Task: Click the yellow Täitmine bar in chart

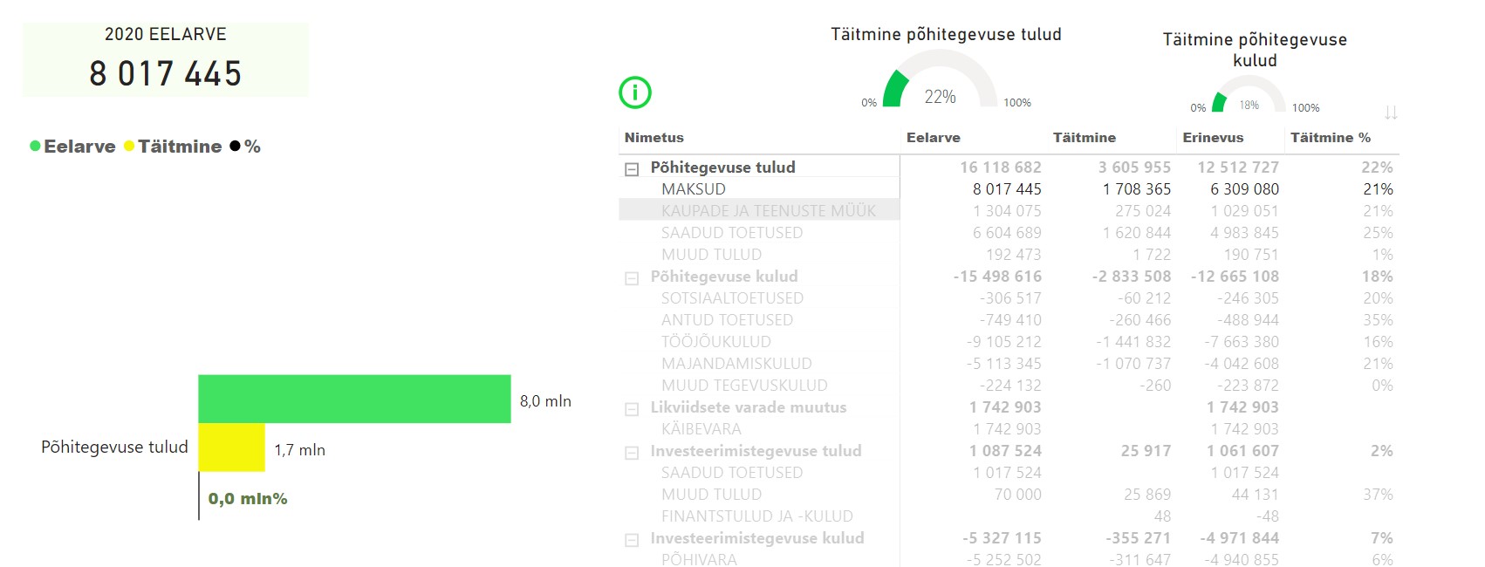Action: coord(231,447)
